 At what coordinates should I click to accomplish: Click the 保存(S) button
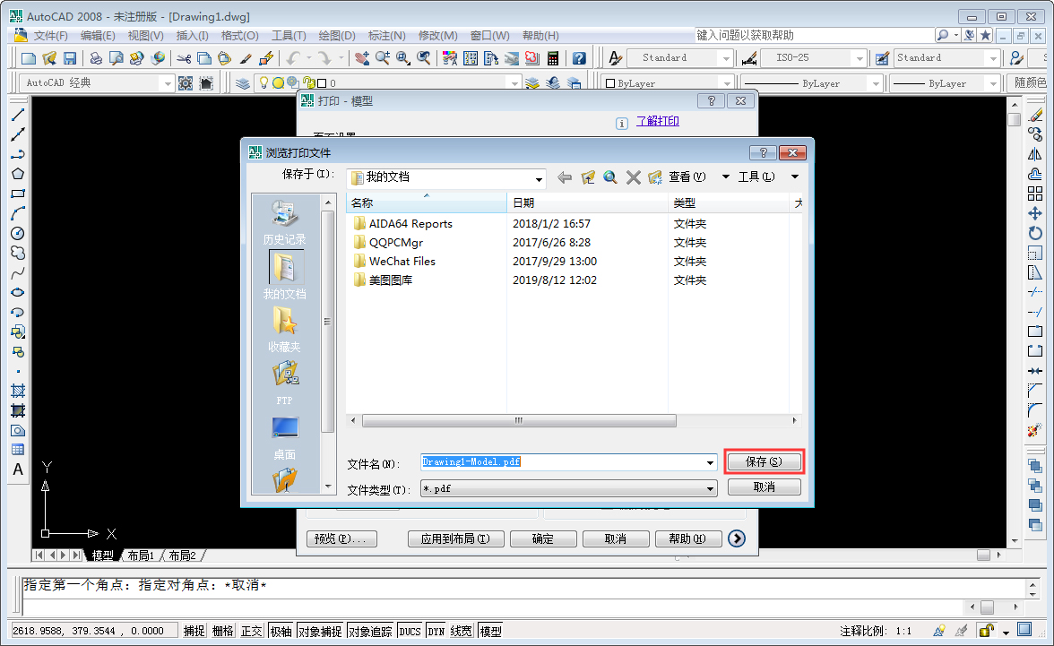pos(764,461)
